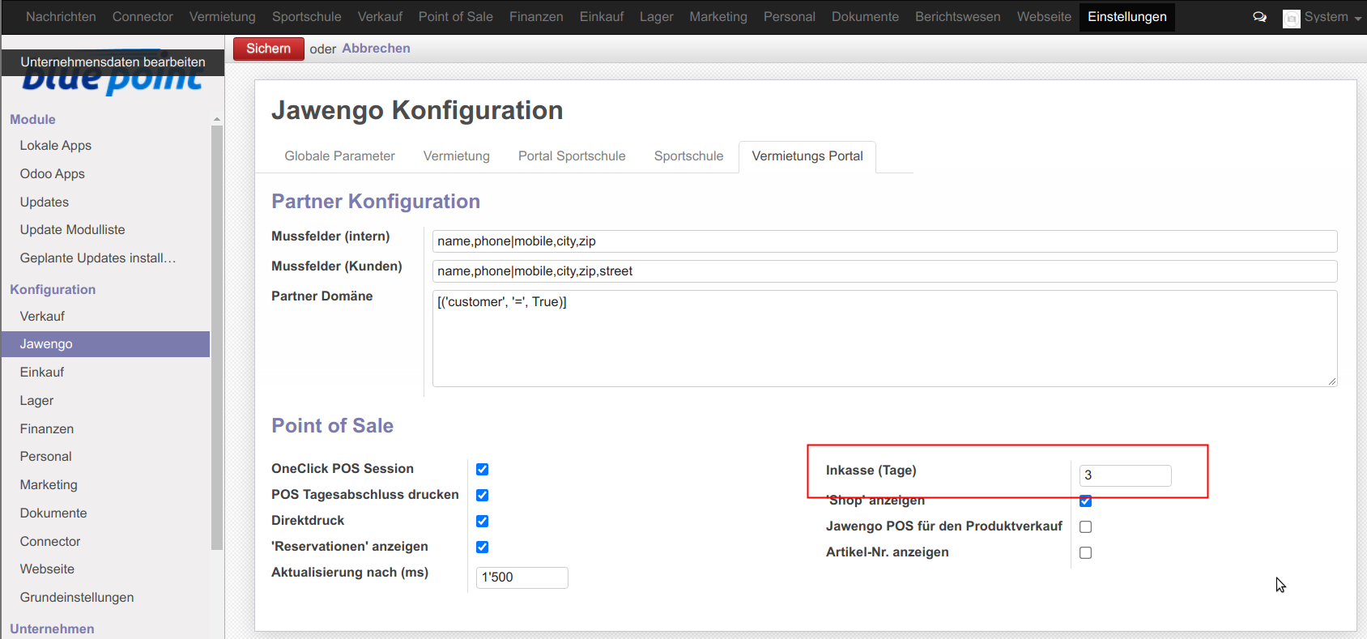Screen dimensions: 1367x639
Task: Open Einstellungen in top menu
Action: pos(1126,17)
